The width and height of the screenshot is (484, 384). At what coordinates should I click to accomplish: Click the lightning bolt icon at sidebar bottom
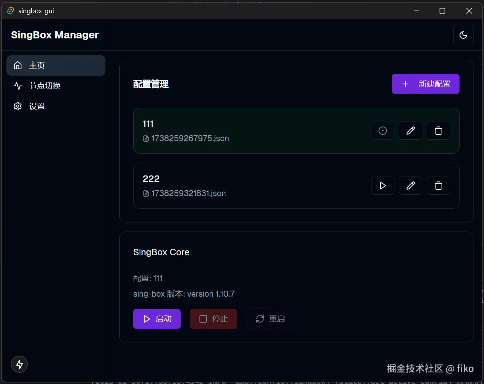(x=20, y=364)
